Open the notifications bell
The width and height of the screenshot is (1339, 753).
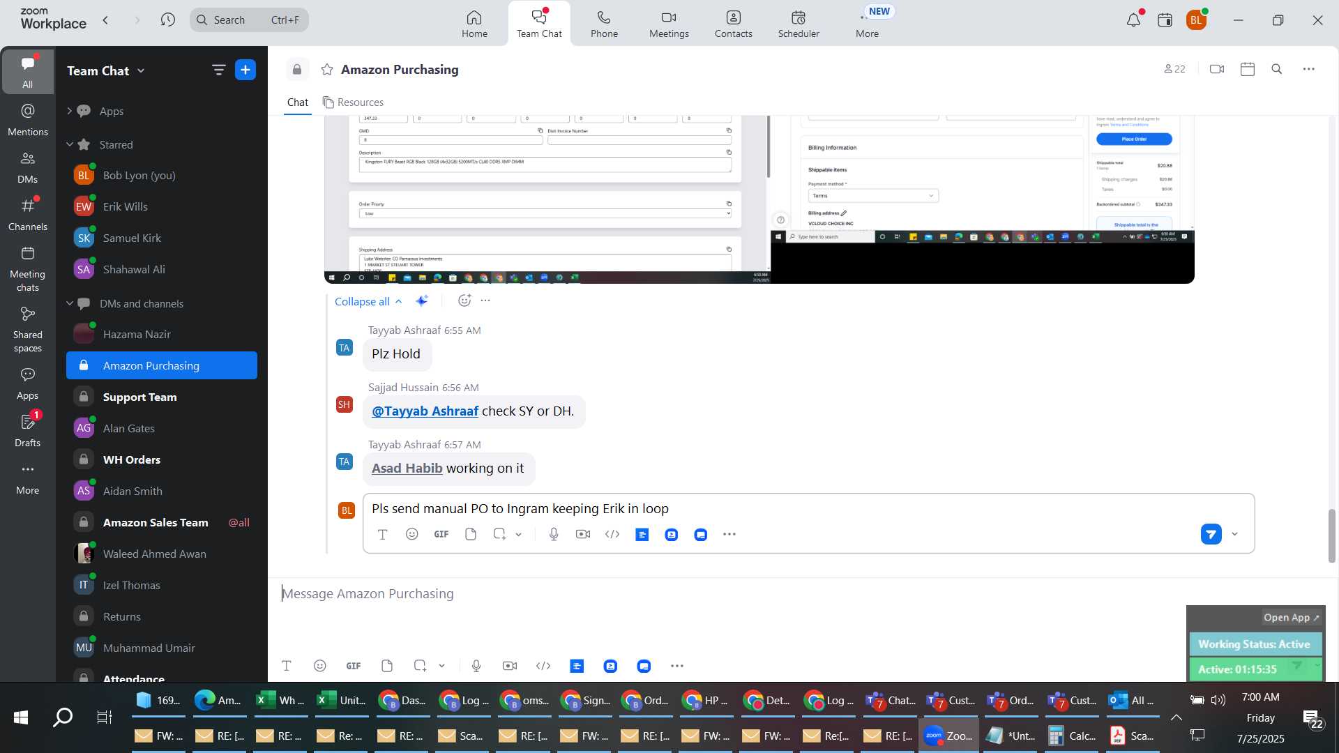pos(1134,20)
